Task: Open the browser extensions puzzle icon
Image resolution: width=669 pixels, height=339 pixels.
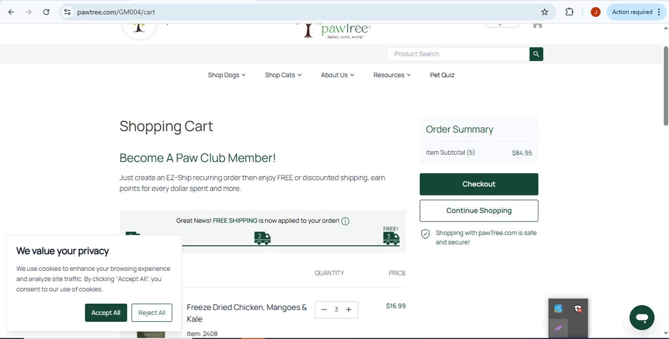Action: click(570, 12)
